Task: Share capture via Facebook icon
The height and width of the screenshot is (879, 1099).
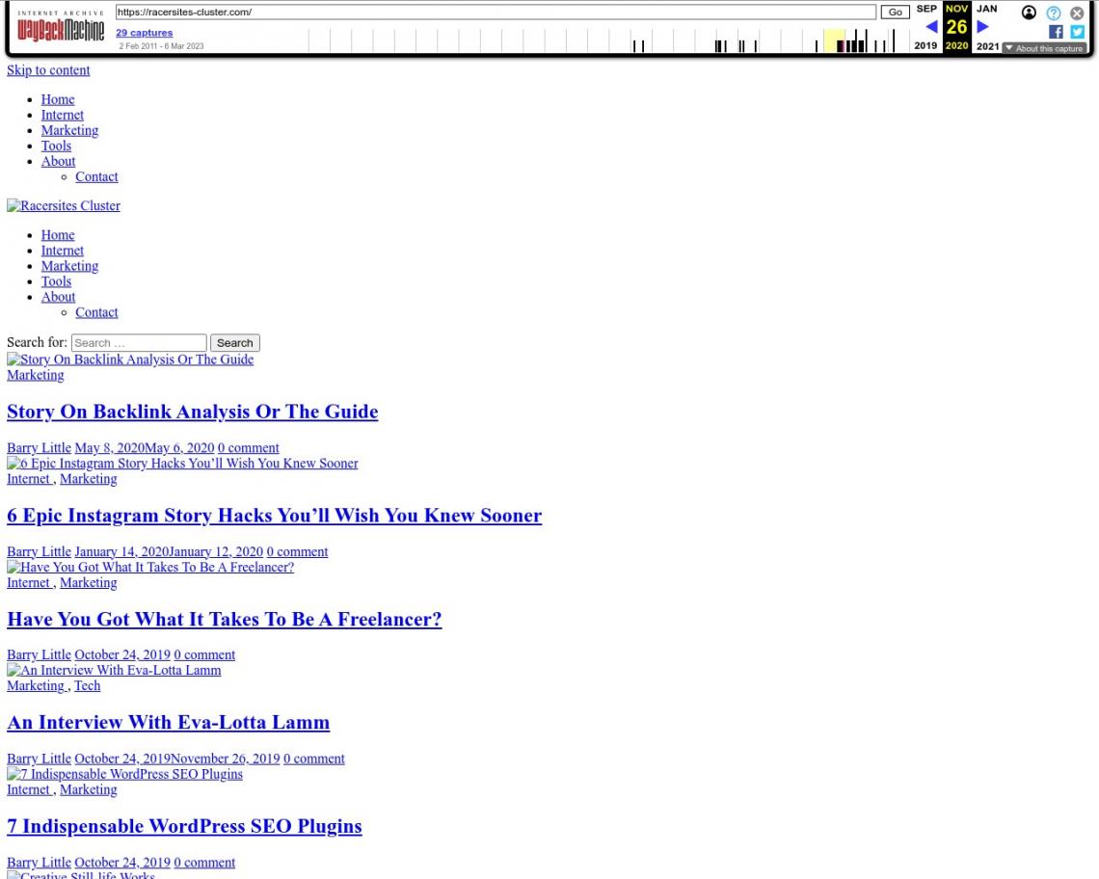Action: pyautogui.click(x=1056, y=32)
